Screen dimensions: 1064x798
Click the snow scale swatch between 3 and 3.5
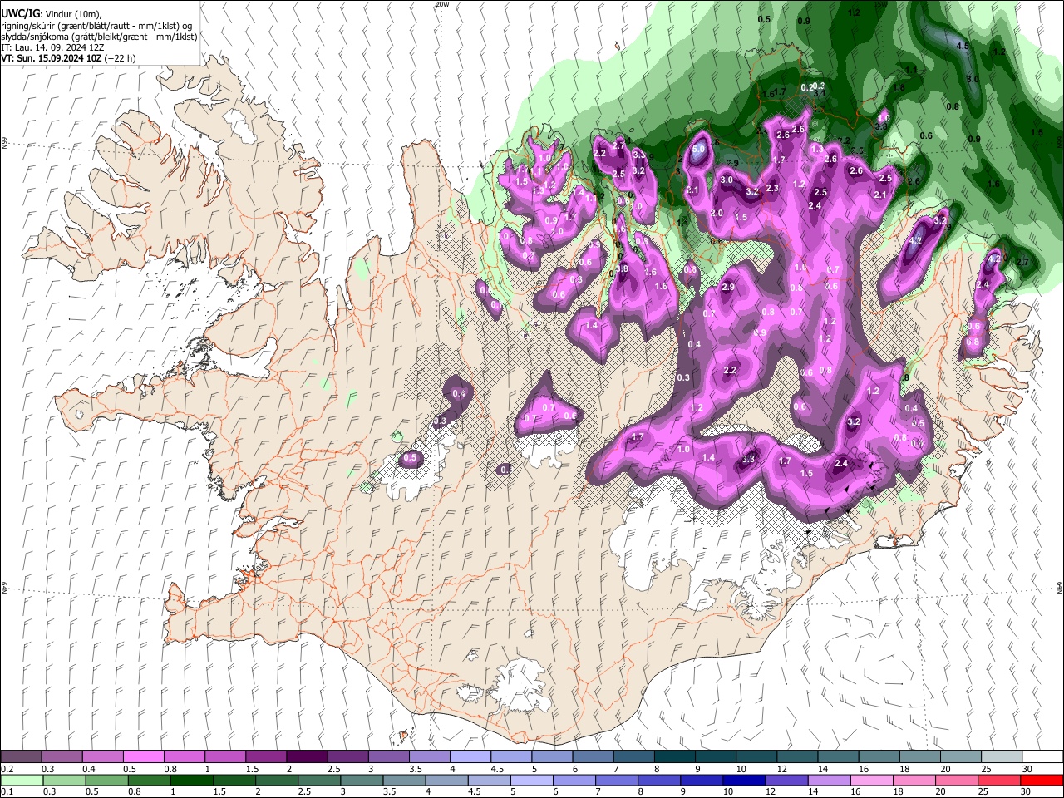point(387,756)
